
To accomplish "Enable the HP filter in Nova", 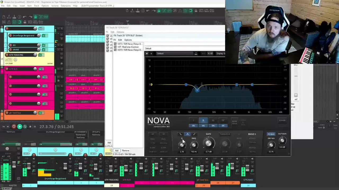I will point(153,134).
